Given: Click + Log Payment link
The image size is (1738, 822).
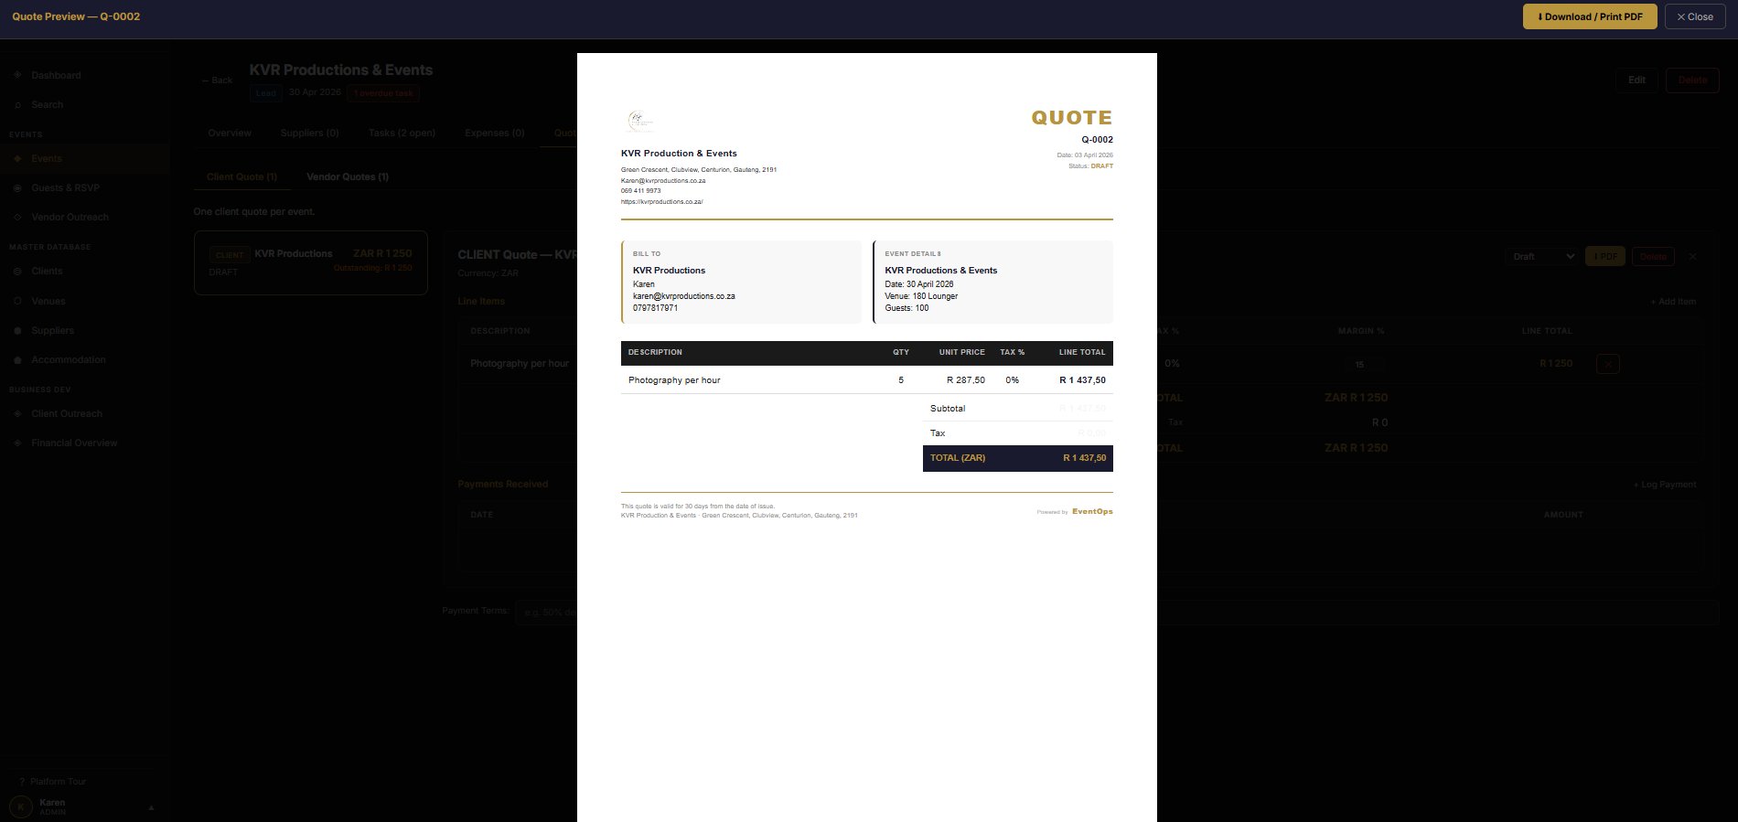Looking at the screenshot, I should [1665, 485].
